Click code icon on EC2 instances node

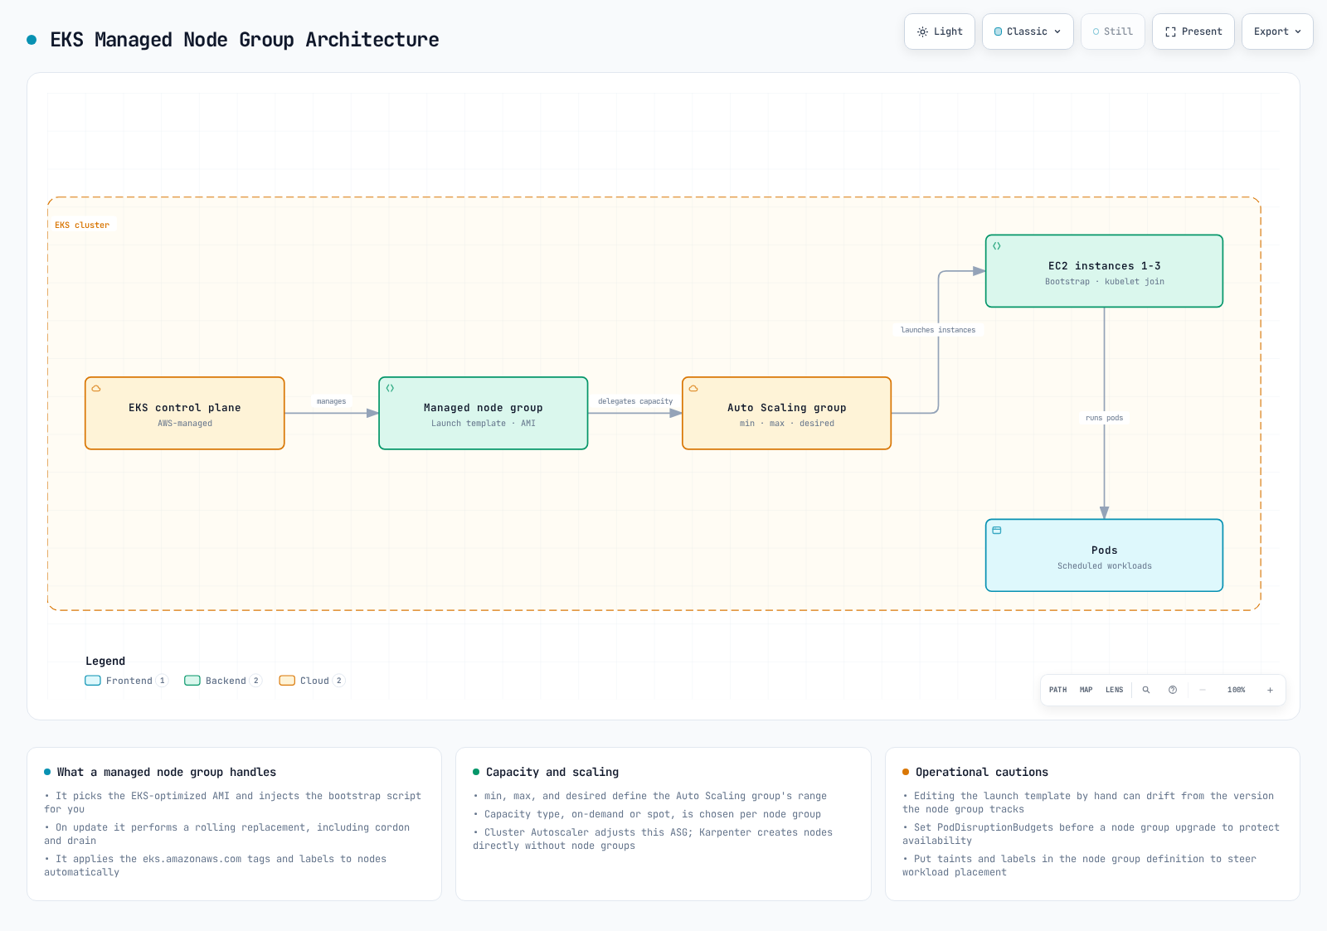tap(997, 246)
